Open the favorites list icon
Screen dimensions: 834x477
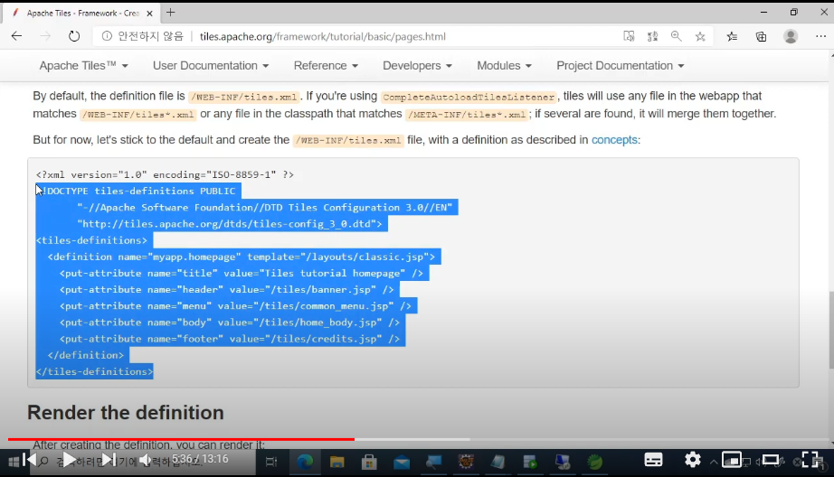(732, 36)
